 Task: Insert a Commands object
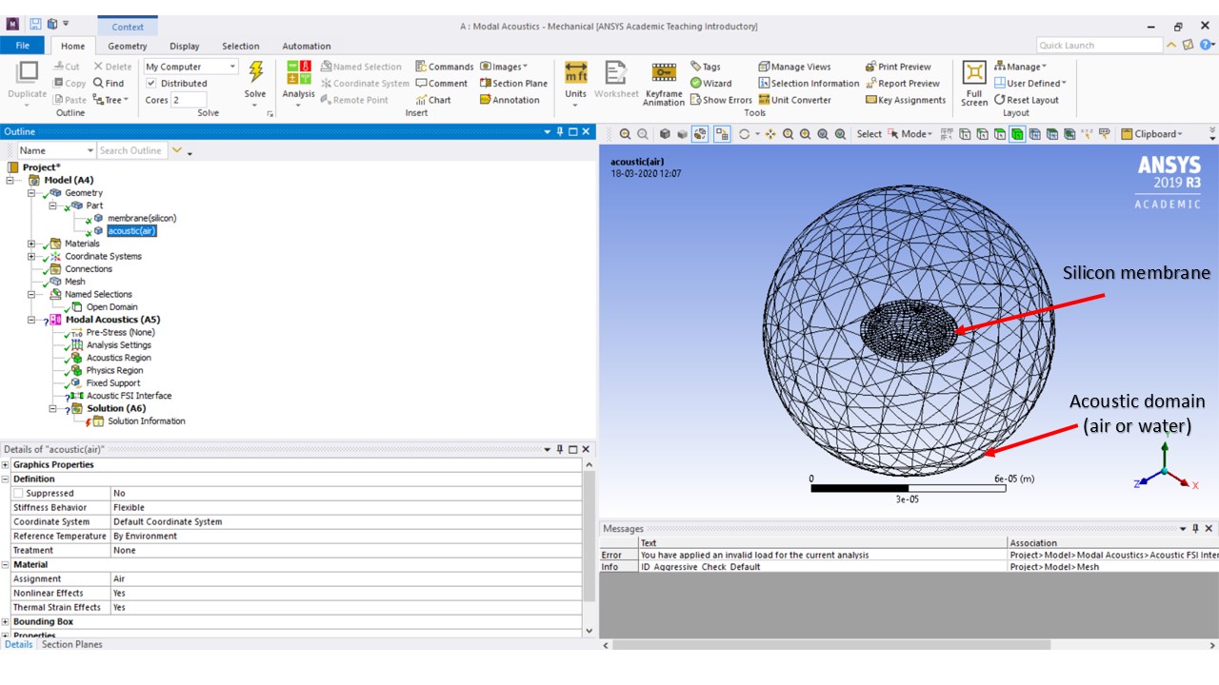444,67
